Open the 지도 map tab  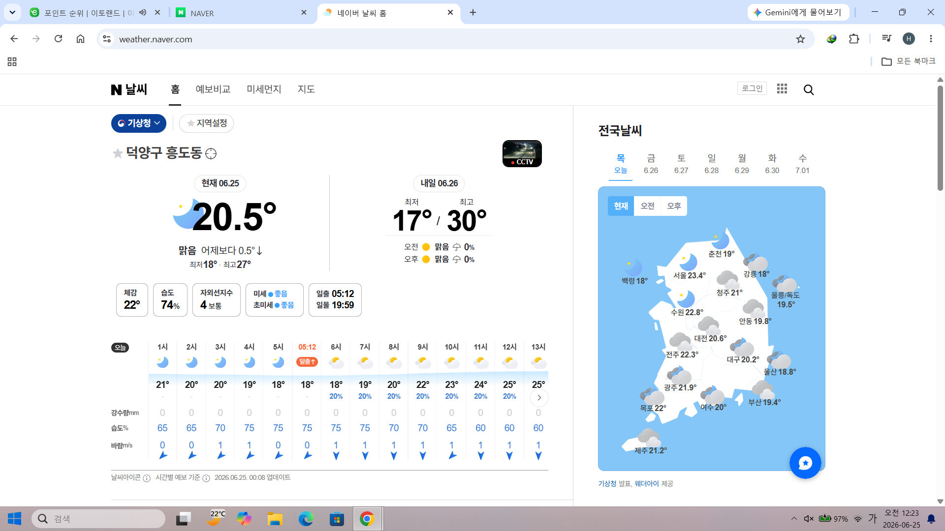click(306, 89)
